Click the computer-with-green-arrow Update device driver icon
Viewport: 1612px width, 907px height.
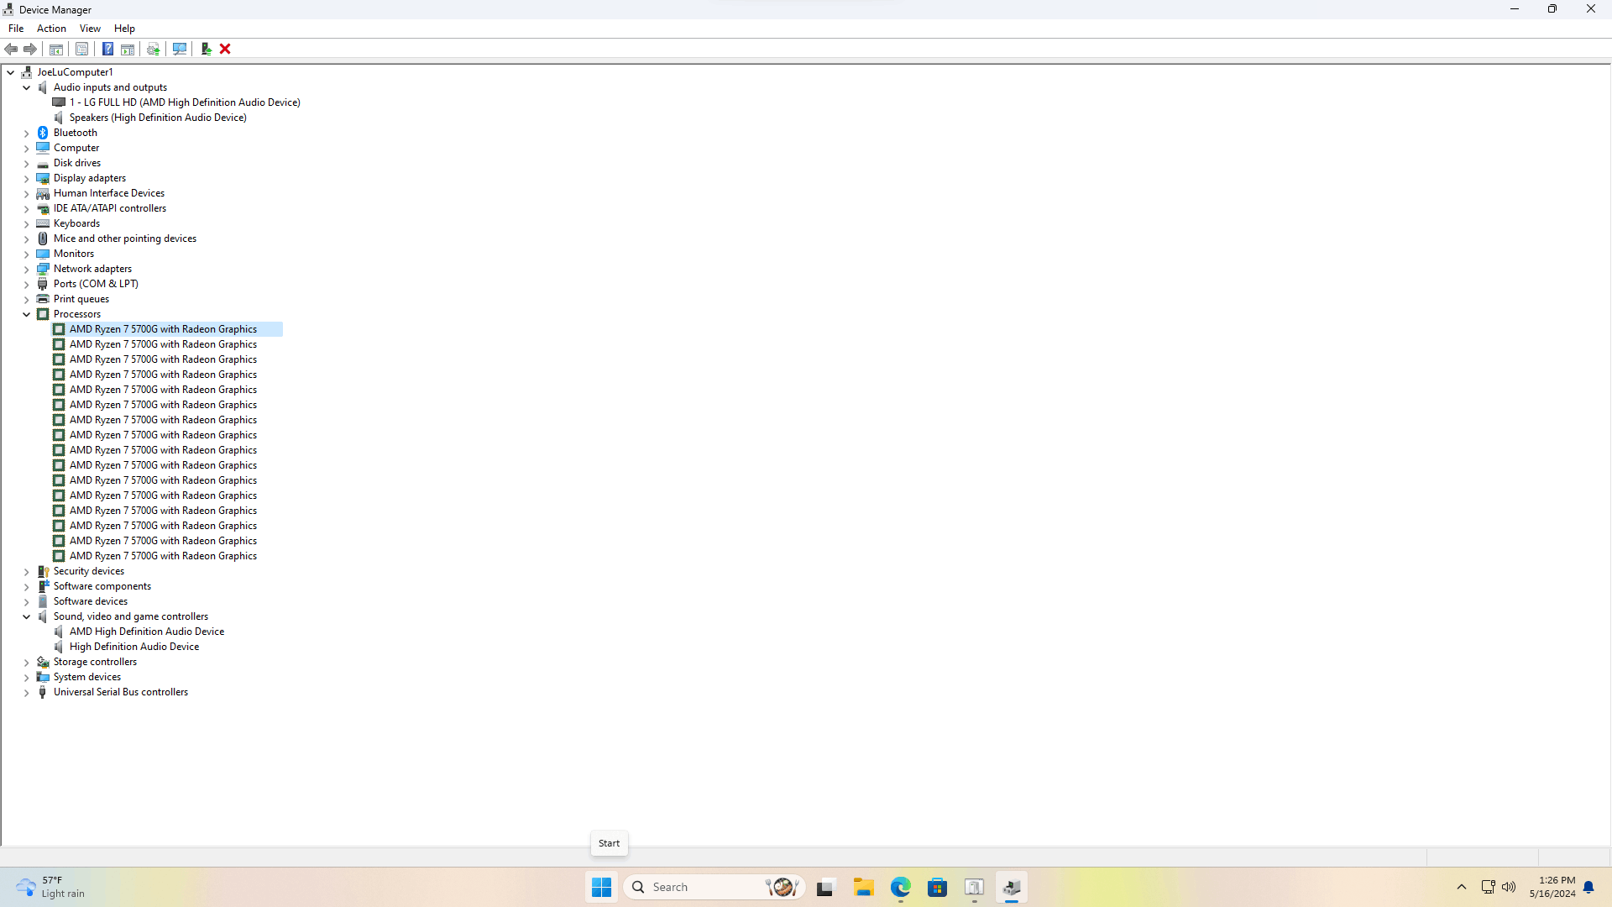click(206, 50)
